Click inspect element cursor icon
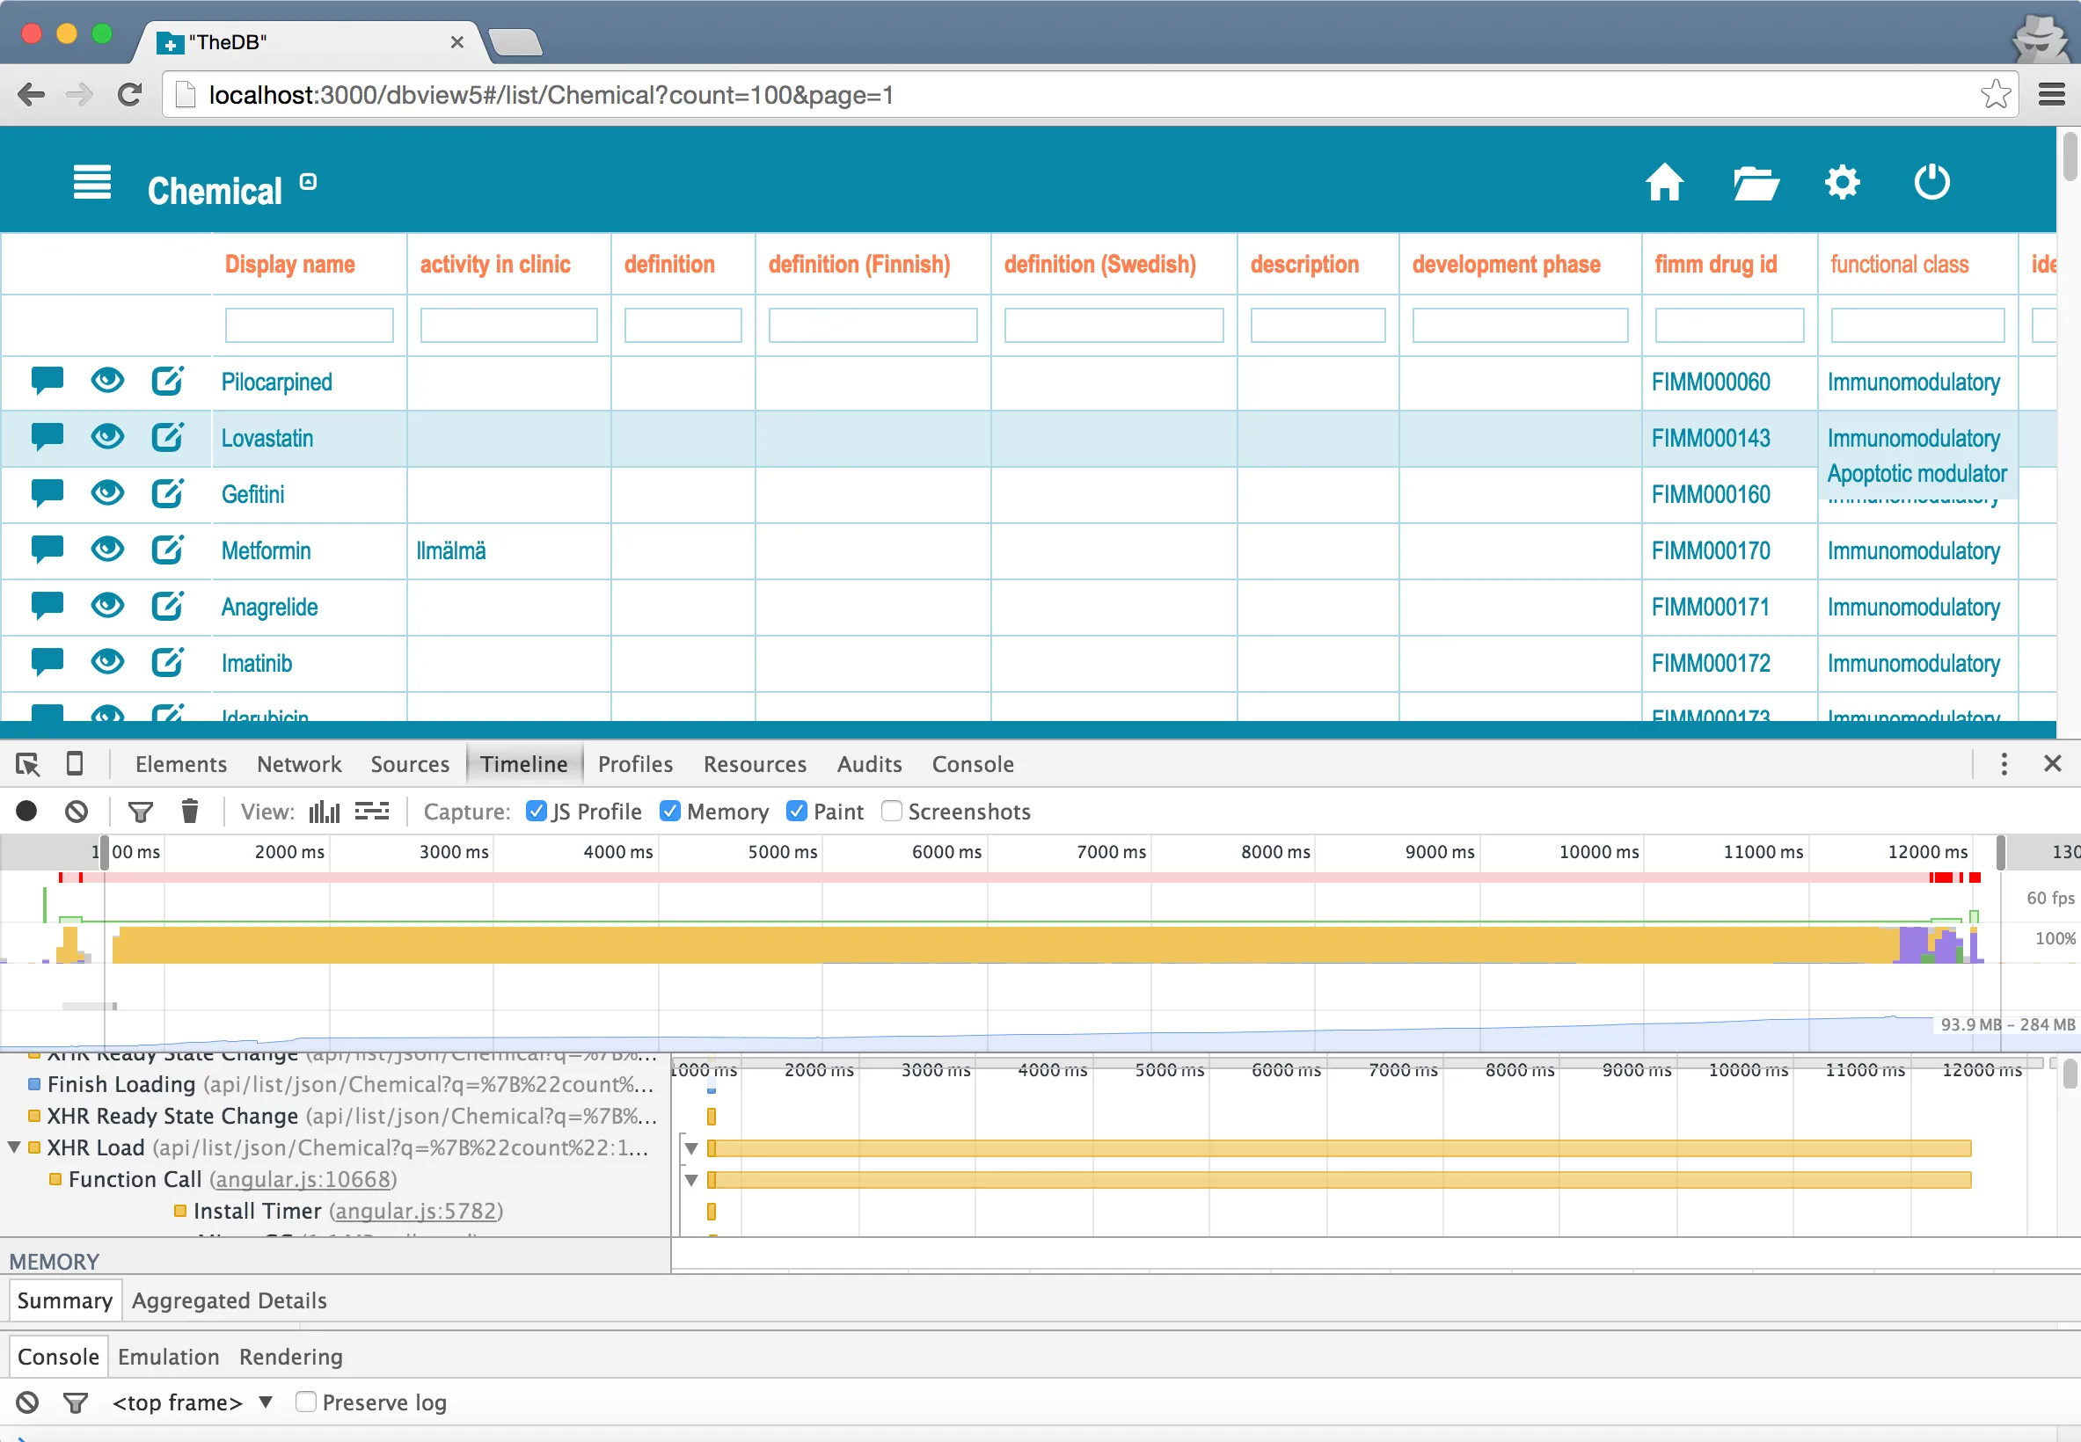The image size is (2081, 1442). point(27,764)
